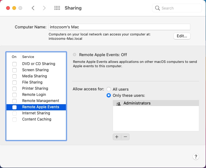Click the magnifying glass search icon
This screenshot has height=168, width=206.
pos(157,8)
